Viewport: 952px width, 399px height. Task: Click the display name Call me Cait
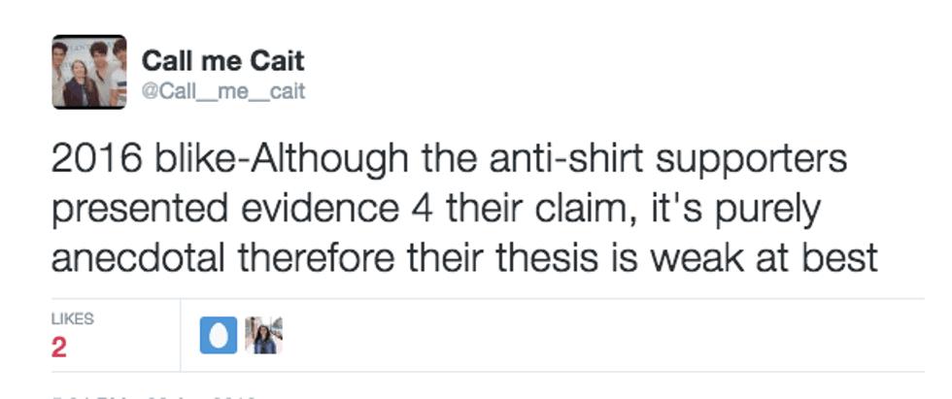point(222,61)
